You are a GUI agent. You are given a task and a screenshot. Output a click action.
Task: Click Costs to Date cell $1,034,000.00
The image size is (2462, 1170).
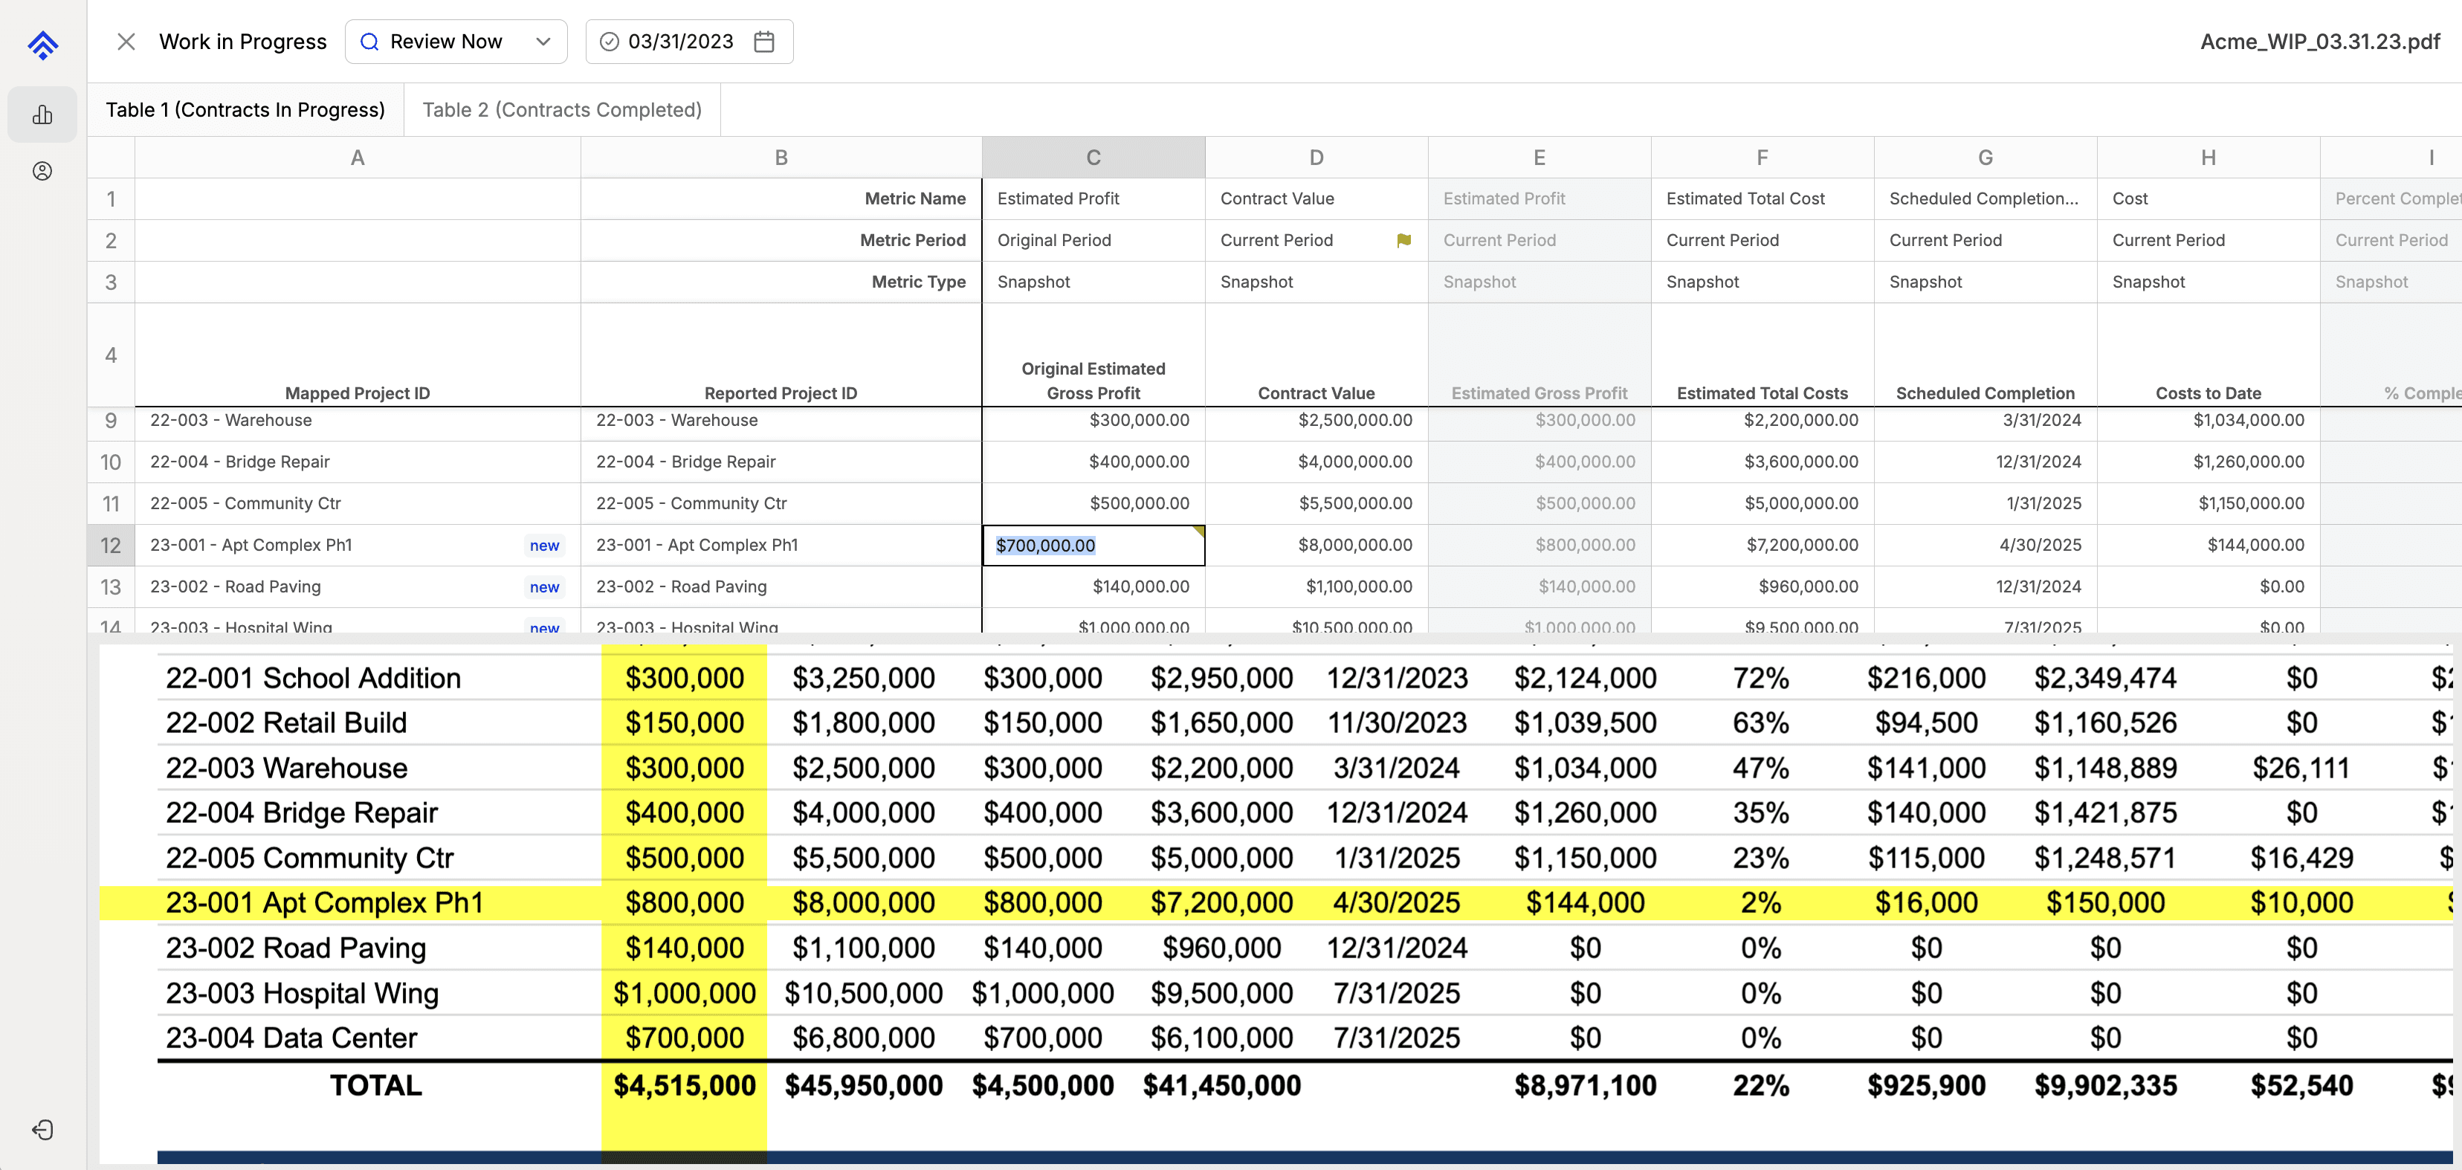tap(2208, 421)
